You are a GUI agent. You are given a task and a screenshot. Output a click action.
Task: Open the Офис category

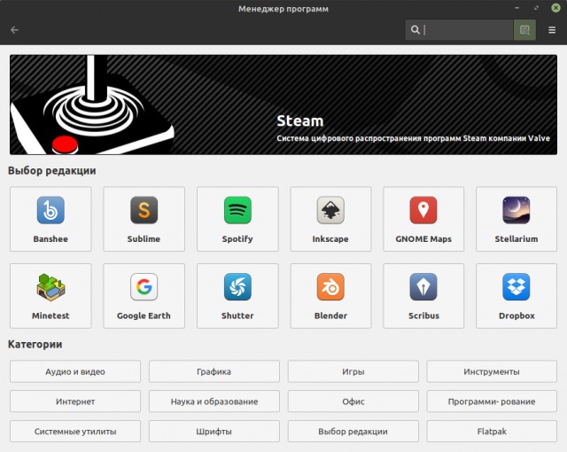[353, 401]
